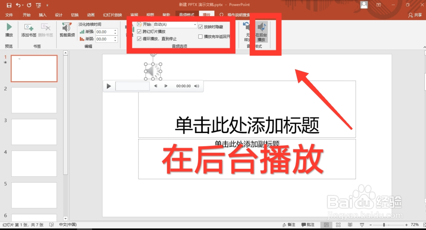This screenshot has width=426, height=230.
Task: Start slideshow from beginning via quick access icon
Action: tap(38, 5)
